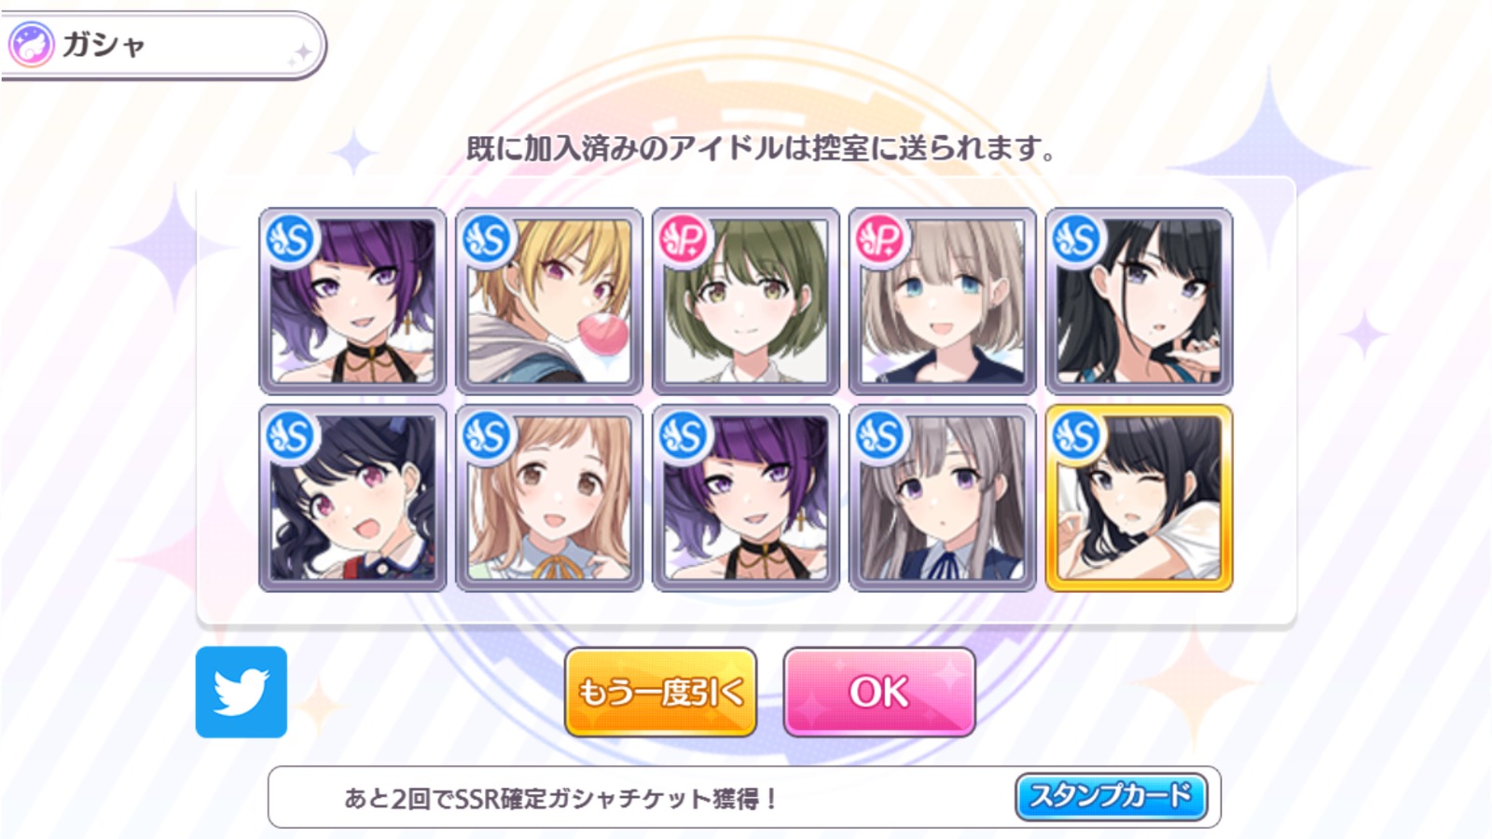Image resolution: width=1492 pixels, height=839 pixels.
Task: Click the ガシャ title label
Action: [103, 45]
